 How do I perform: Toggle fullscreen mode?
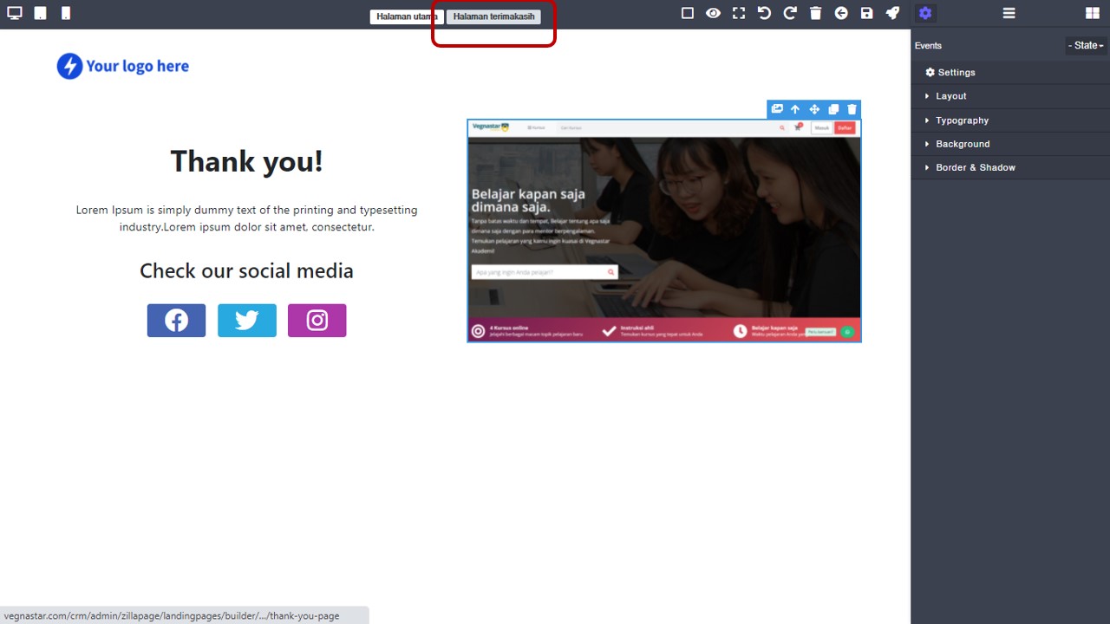[739, 13]
